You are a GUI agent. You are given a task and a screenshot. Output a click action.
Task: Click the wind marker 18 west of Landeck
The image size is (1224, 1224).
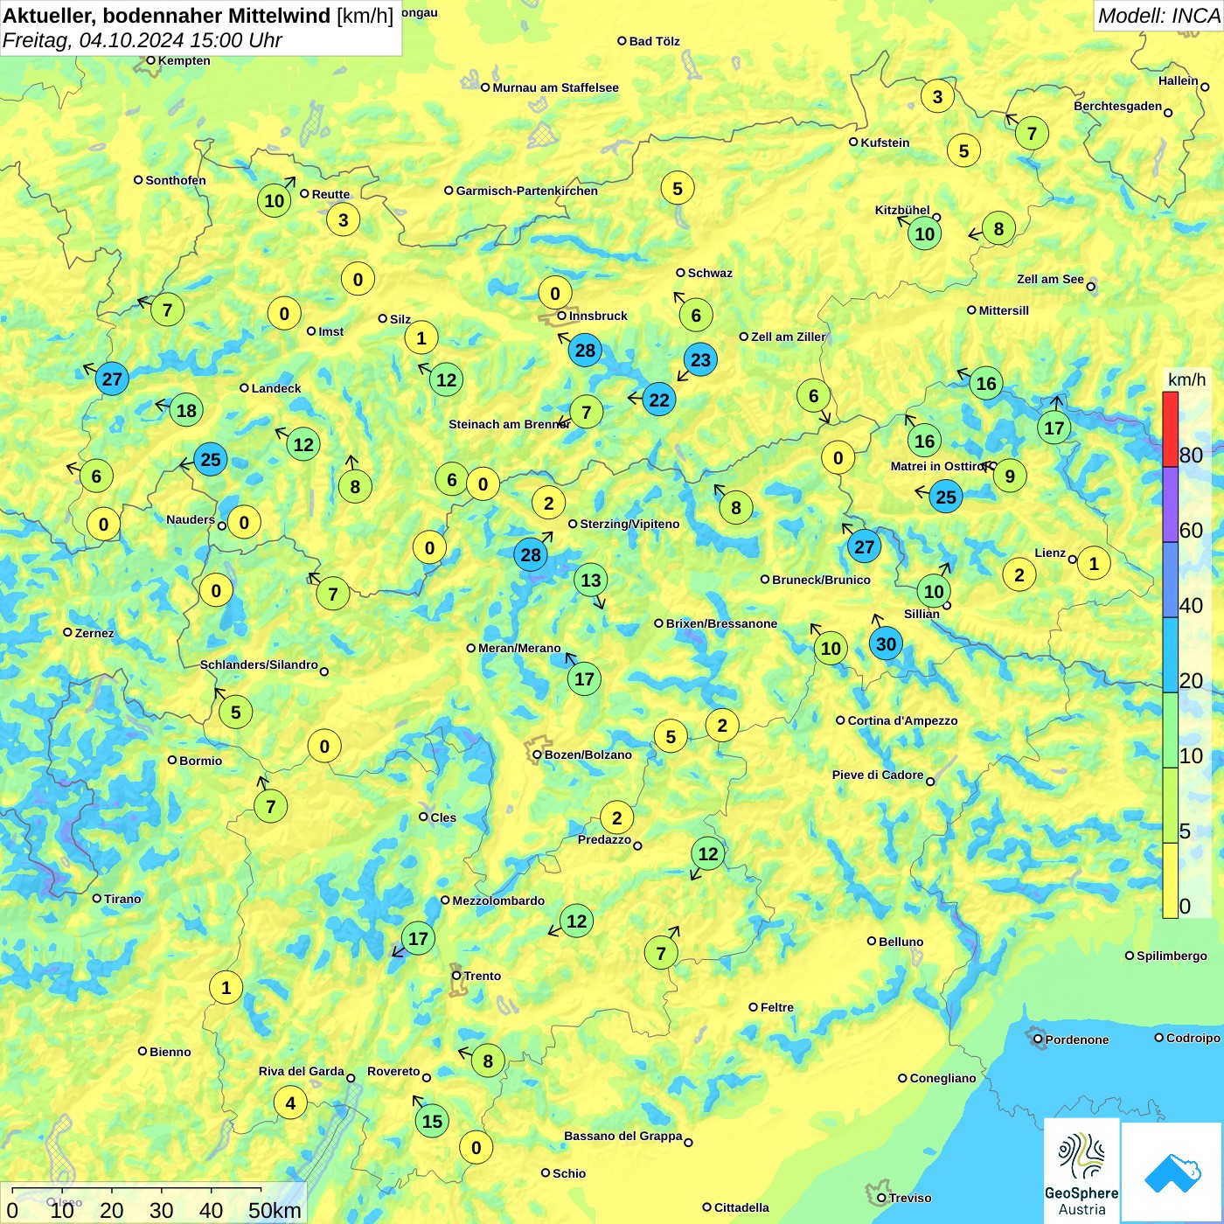point(186,410)
